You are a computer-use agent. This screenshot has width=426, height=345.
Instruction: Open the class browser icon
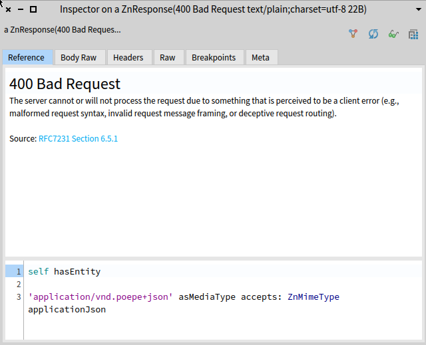coord(413,35)
